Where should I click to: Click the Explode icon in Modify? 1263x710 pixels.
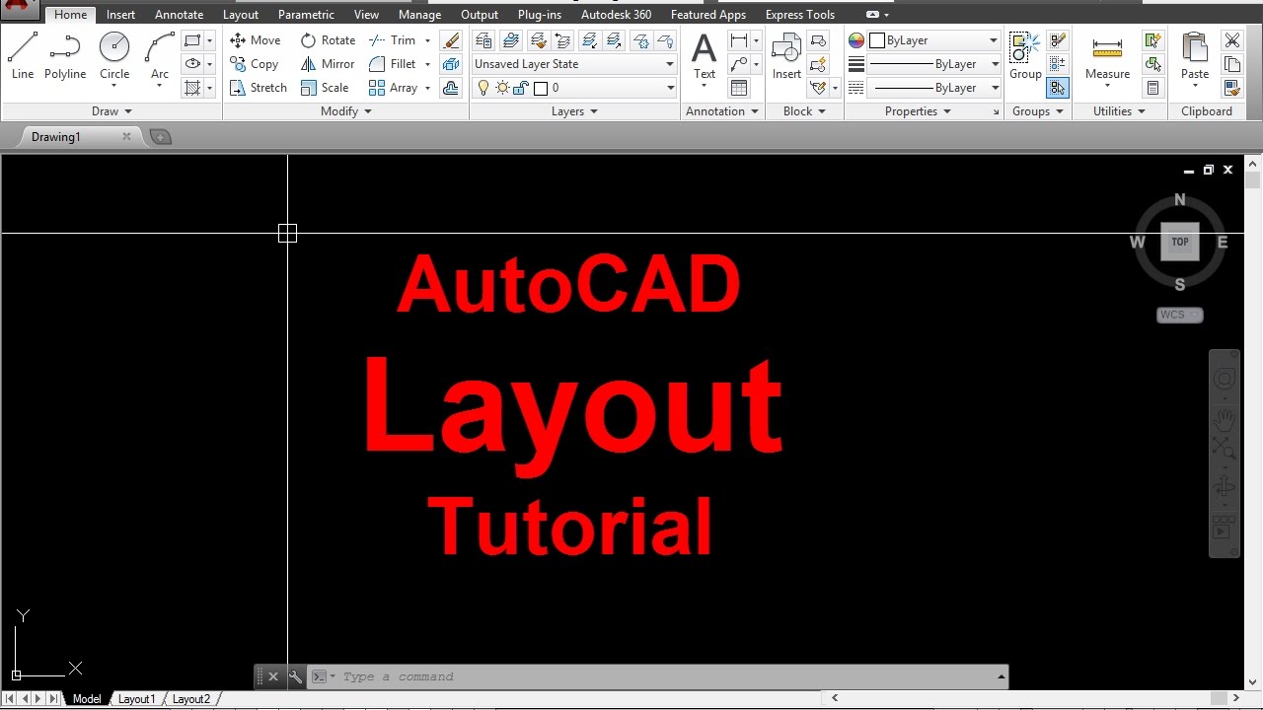(x=452, y=64)
